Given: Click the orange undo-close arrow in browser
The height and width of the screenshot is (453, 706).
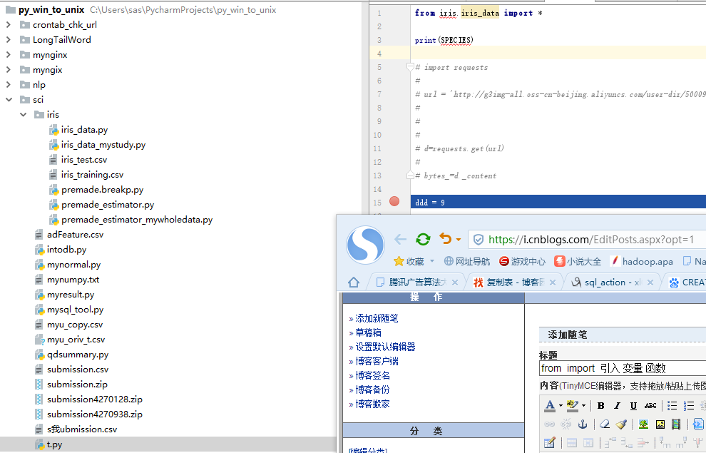Looking at the screenshot, I should [x=445, y=239].
